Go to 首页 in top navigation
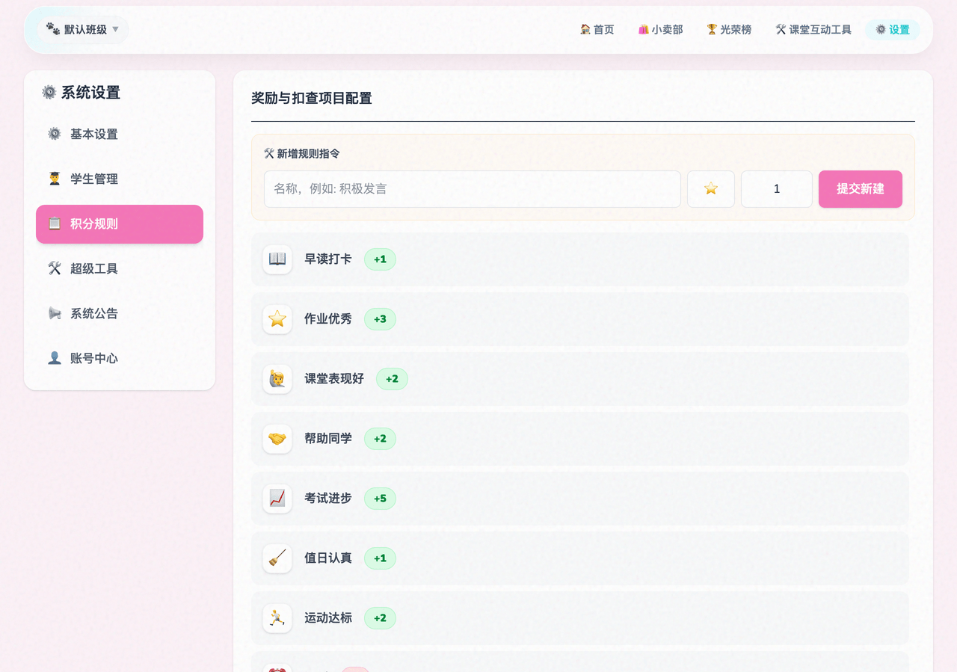The width and height of the screenshot is (957, 672). coord(597,30)
